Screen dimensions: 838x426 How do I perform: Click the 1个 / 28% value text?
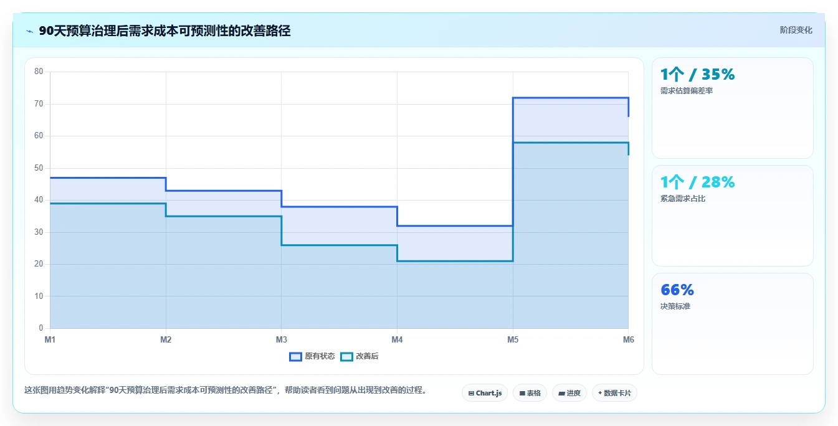(x=697, y=182)
